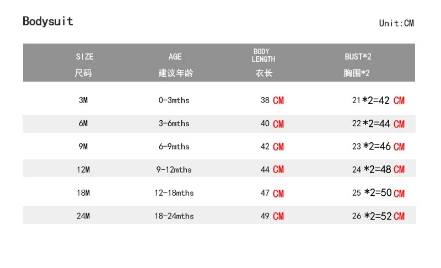The height and width of the screenshot is (268, 441).
Task: Click the 26*2=52 CM bust value
Action: coord(378,216)
